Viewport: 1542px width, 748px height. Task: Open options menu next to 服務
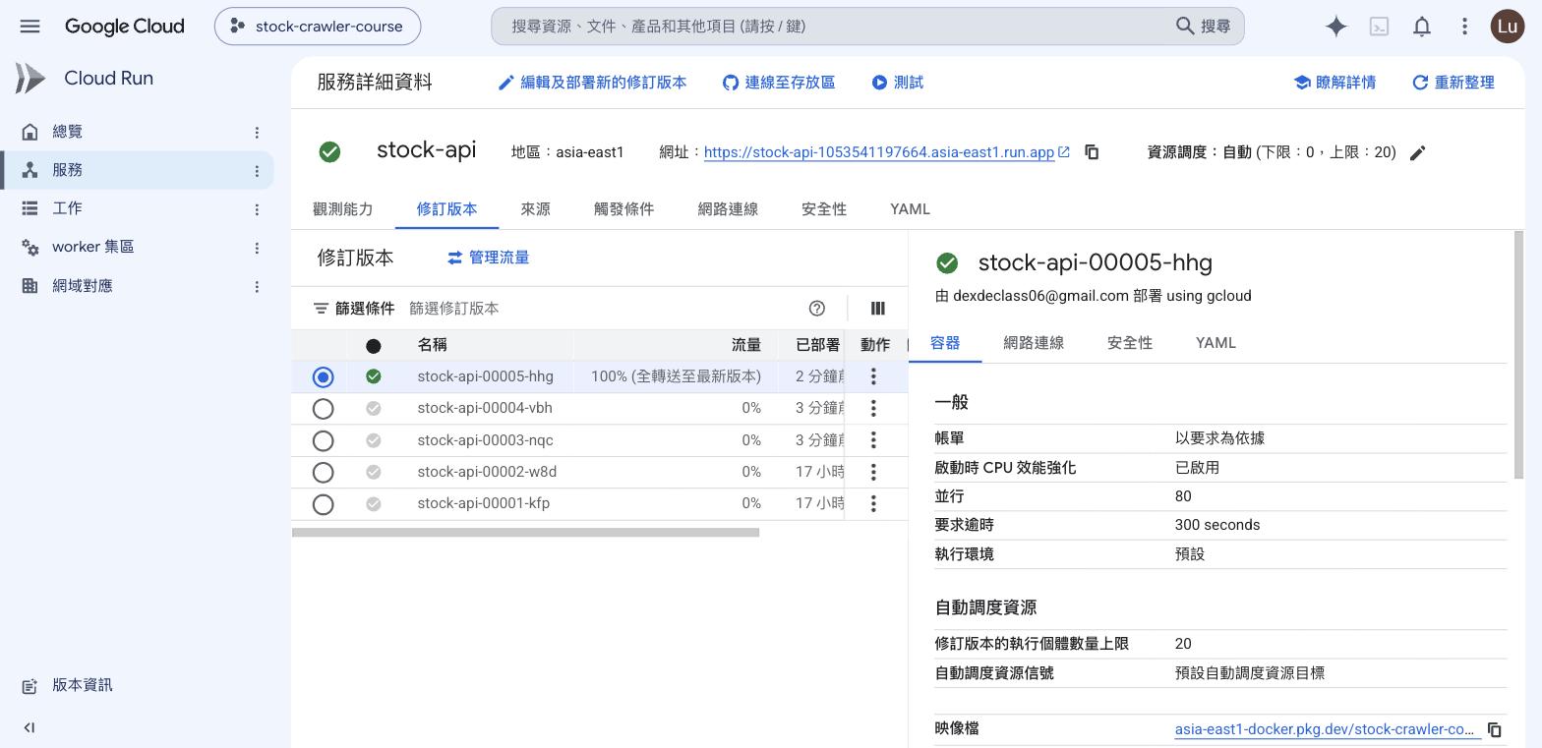click(257, 170)
